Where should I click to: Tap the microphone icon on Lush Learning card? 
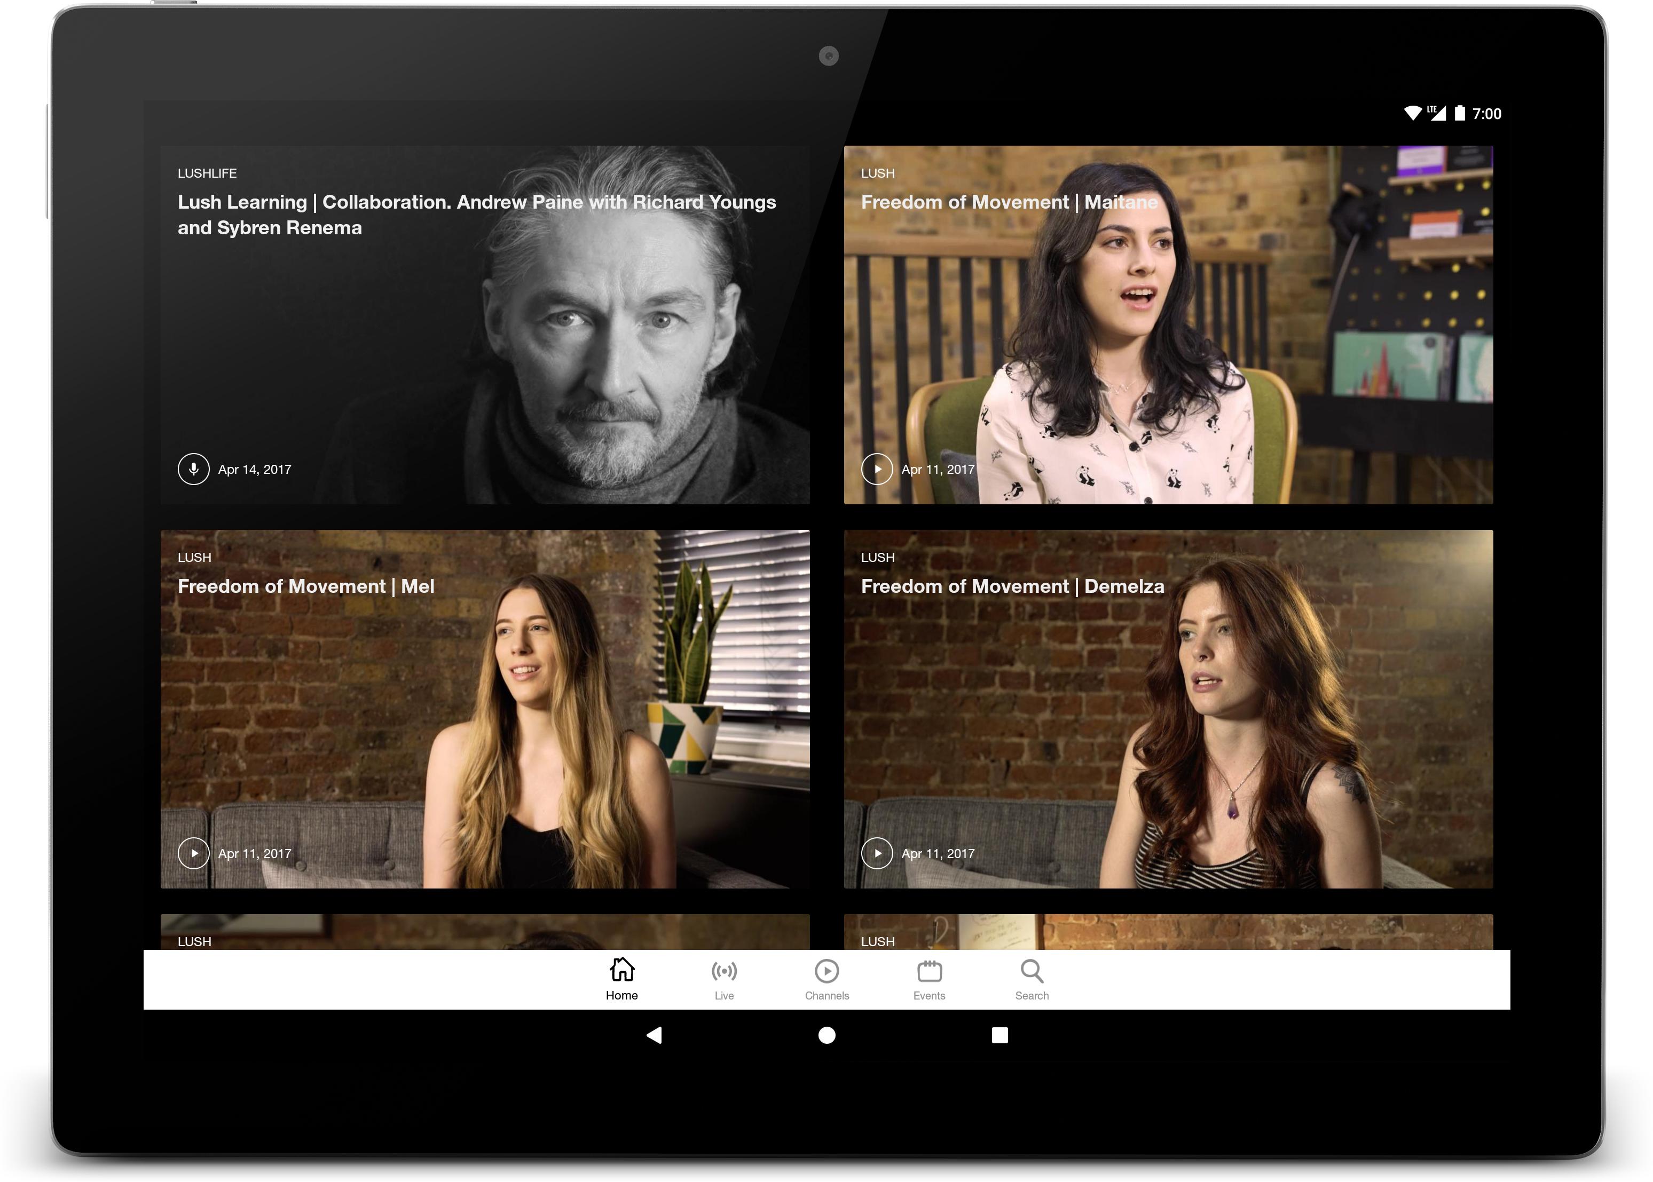pyautogui.click(x=194, y=469)
